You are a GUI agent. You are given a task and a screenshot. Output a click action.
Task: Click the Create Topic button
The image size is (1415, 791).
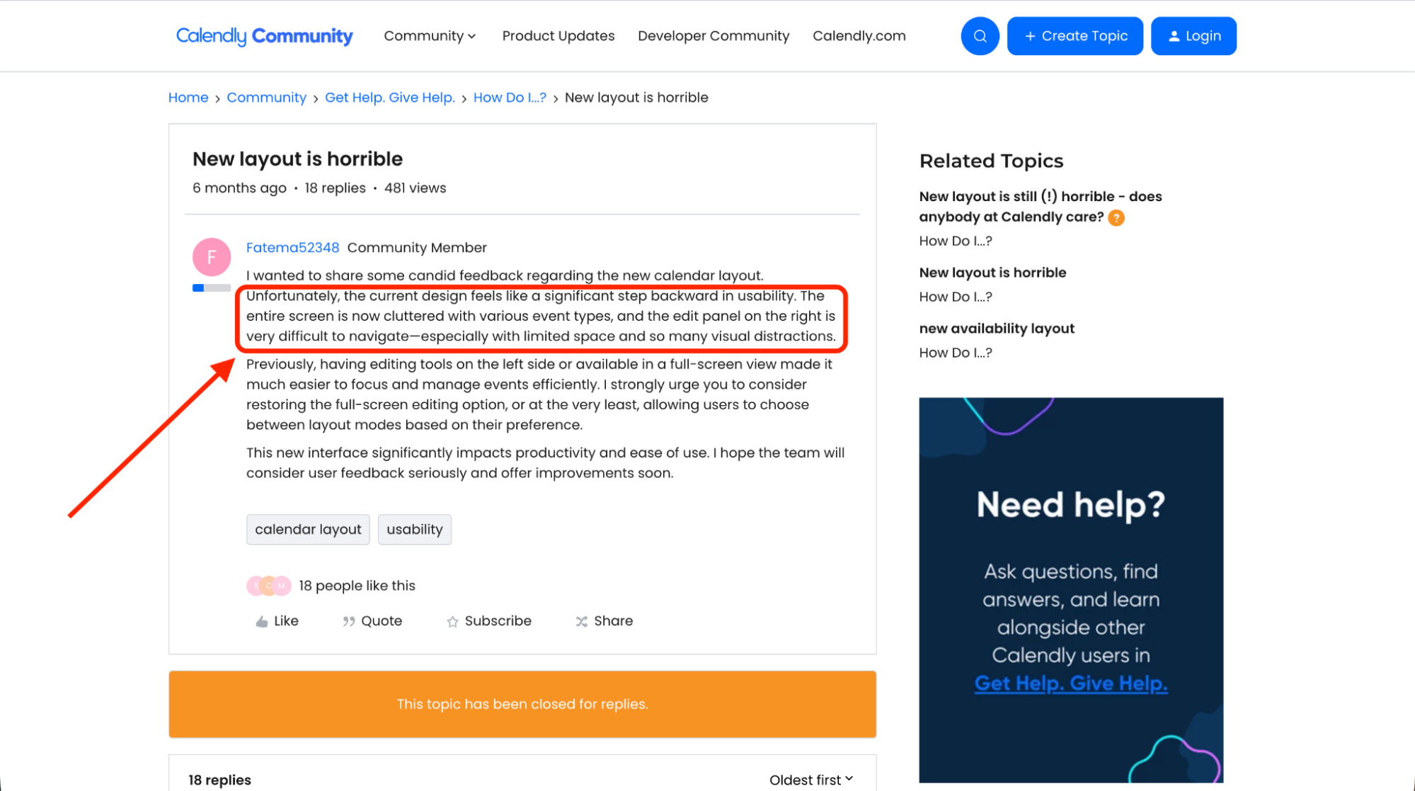coord(1075,36)
